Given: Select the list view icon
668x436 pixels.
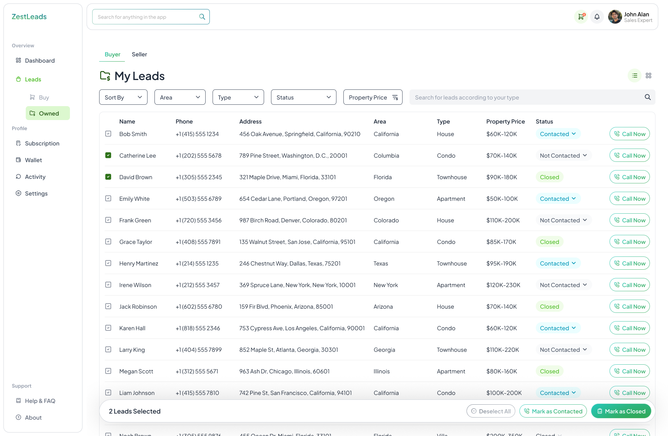Looking at the screenshot, I should pos(634,76).
